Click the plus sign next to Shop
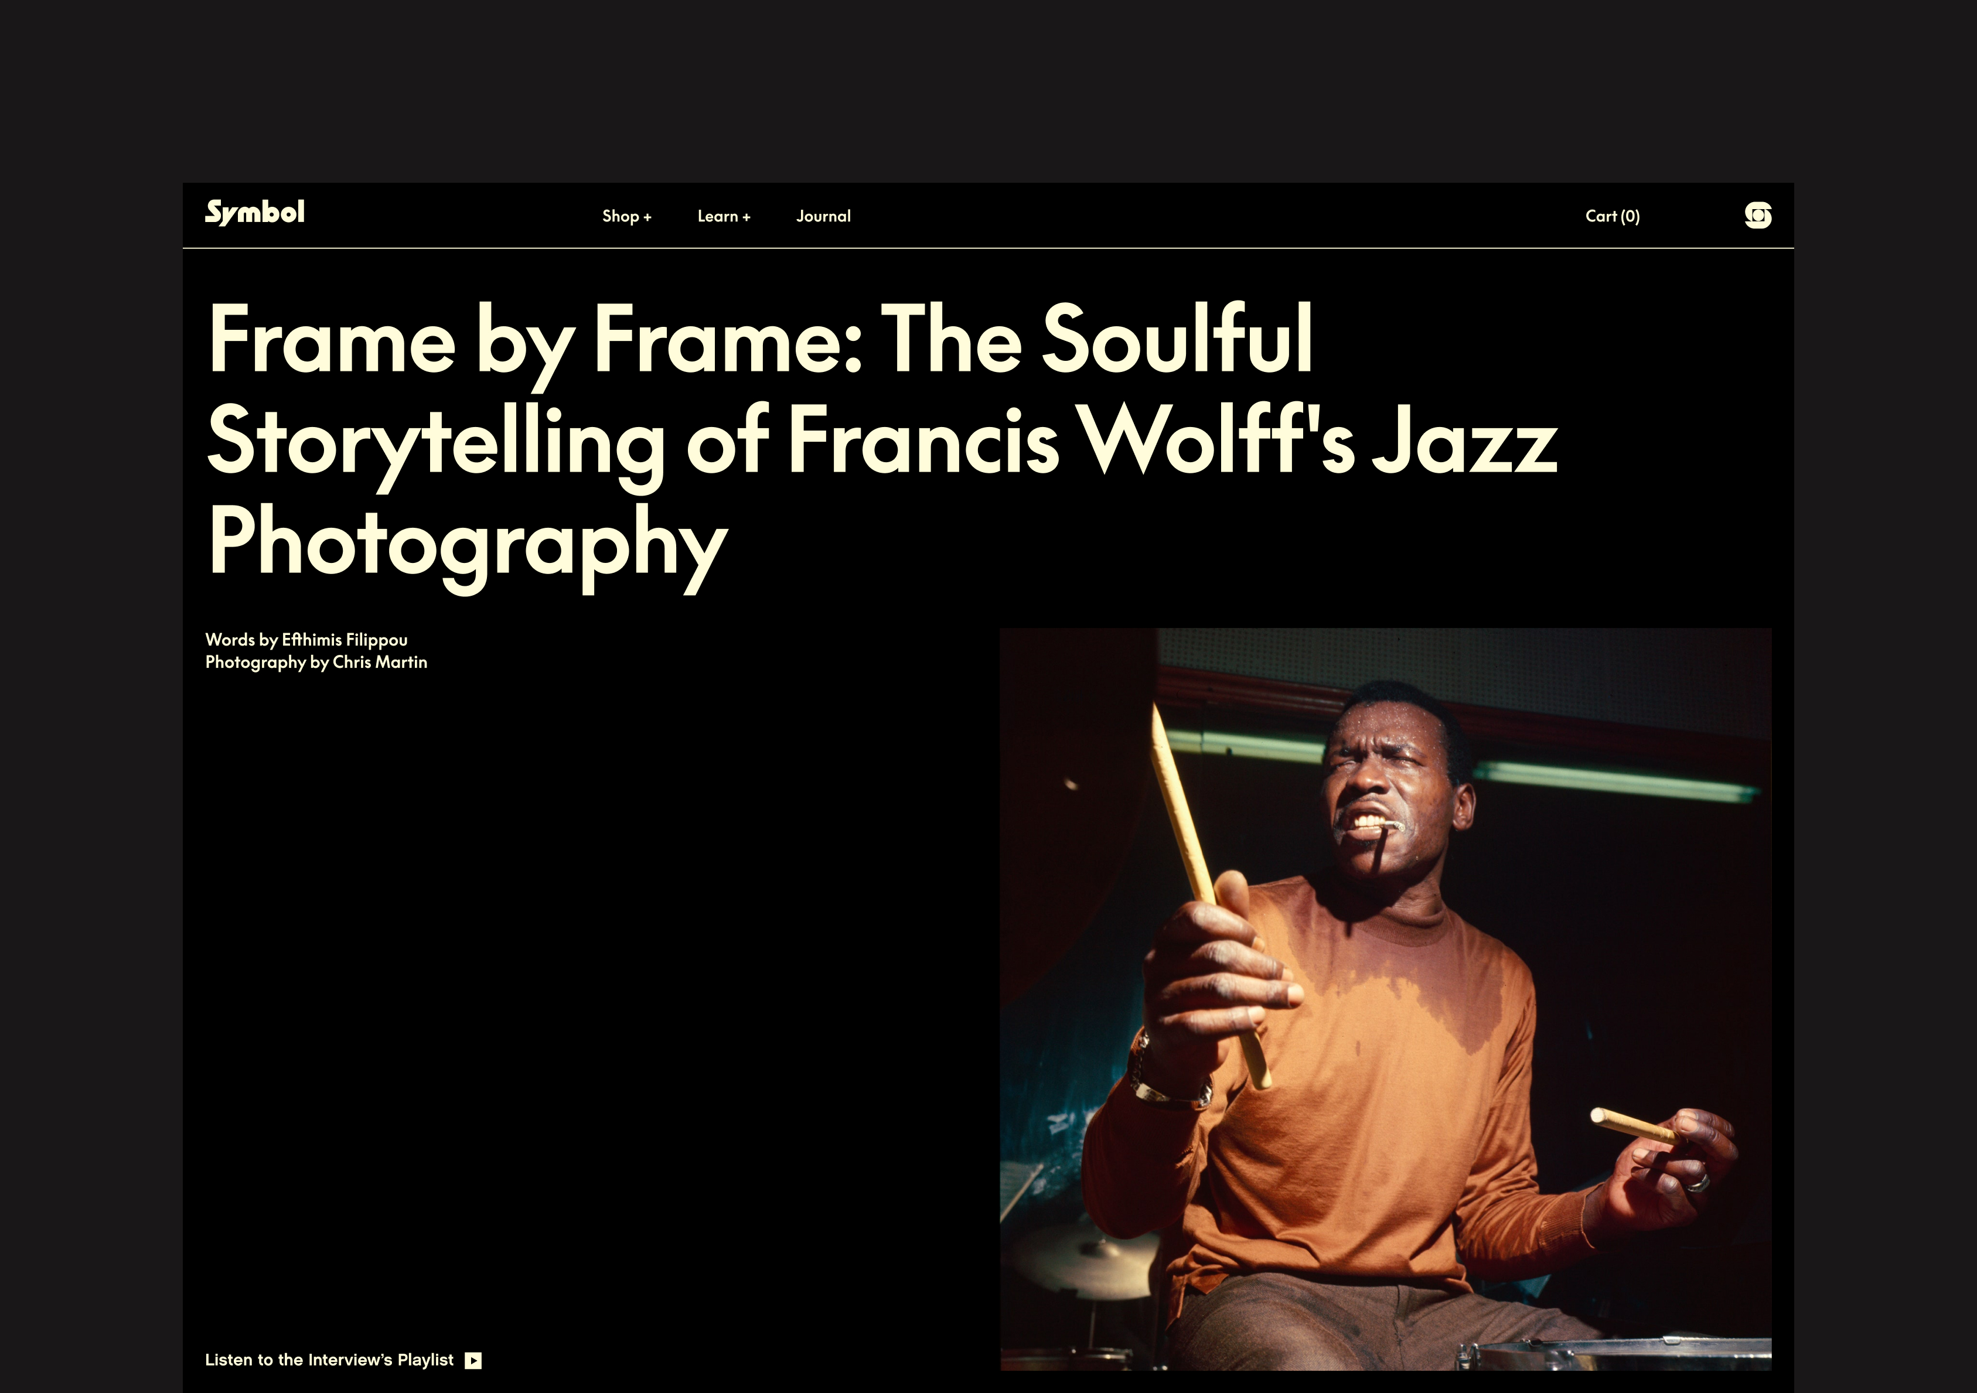This screenshot has width=1977, height=1393. [647, 217]
